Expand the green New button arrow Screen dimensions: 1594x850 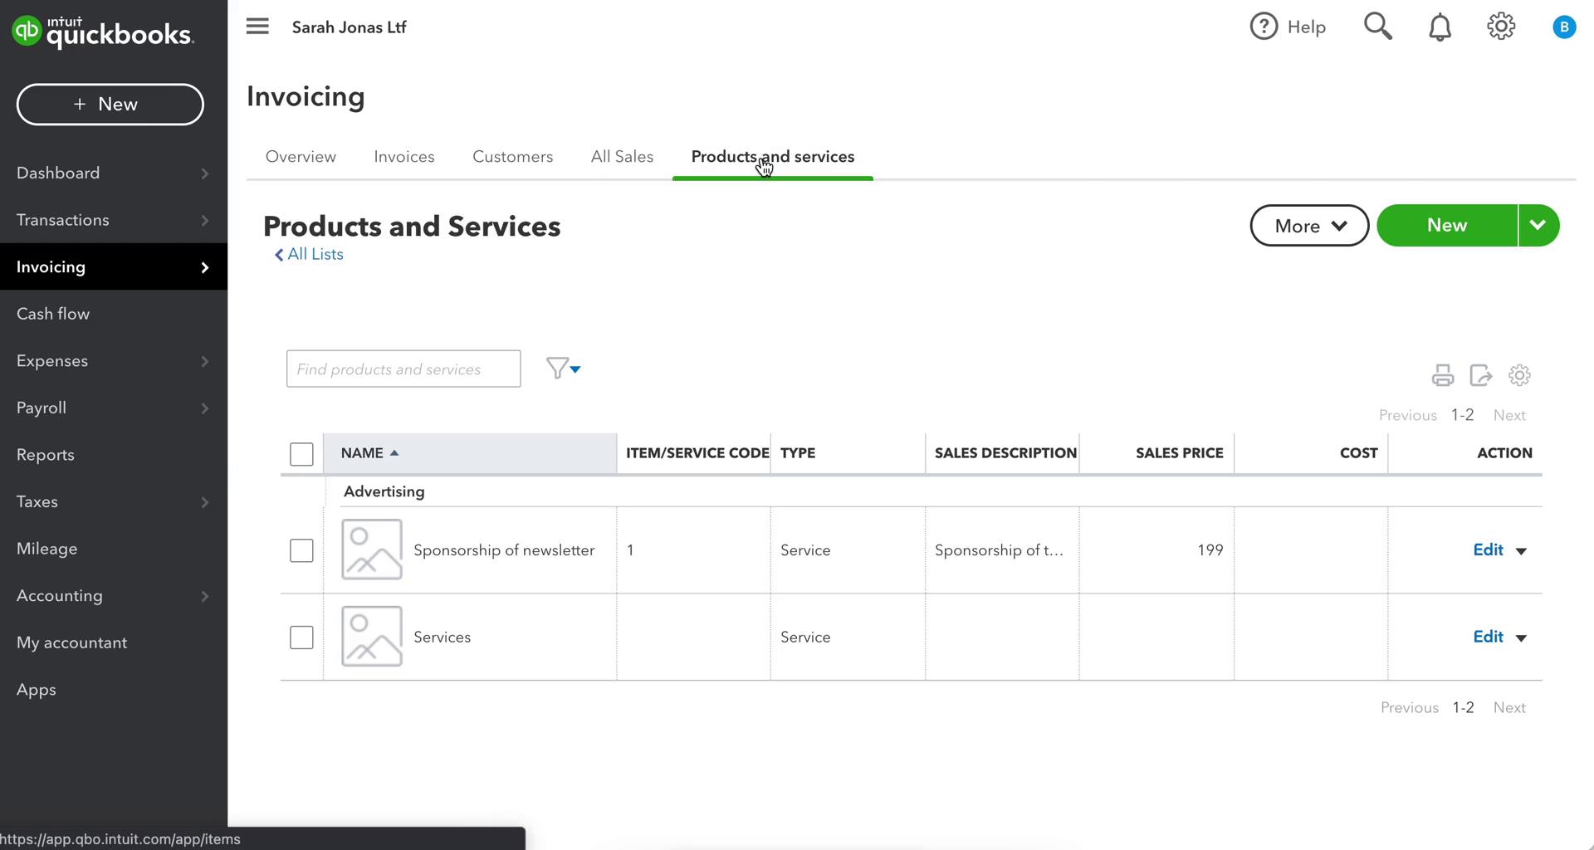(x=1538, y=226)
